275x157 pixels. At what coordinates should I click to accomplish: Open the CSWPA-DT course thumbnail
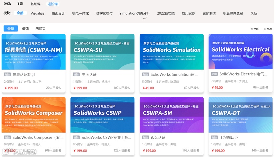(240, 115)
